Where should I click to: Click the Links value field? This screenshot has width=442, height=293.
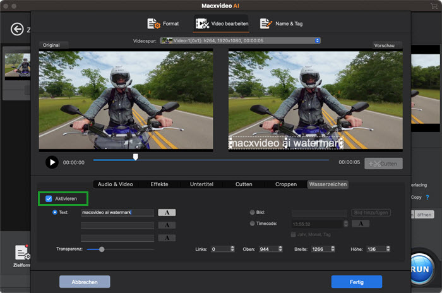click(220, 249)
